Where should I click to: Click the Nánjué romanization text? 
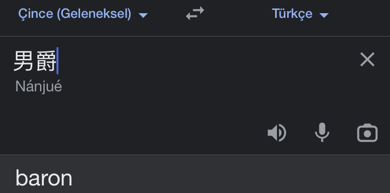click(39, 87)
